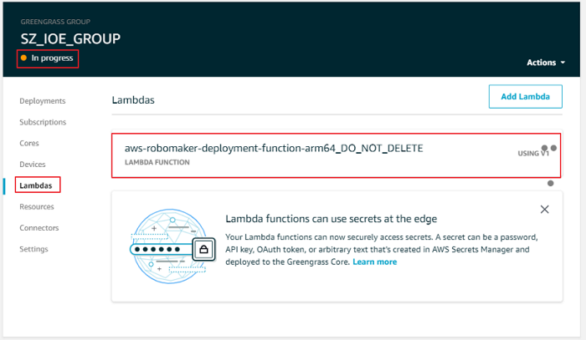Open the Actions dropdown menu

545,63
